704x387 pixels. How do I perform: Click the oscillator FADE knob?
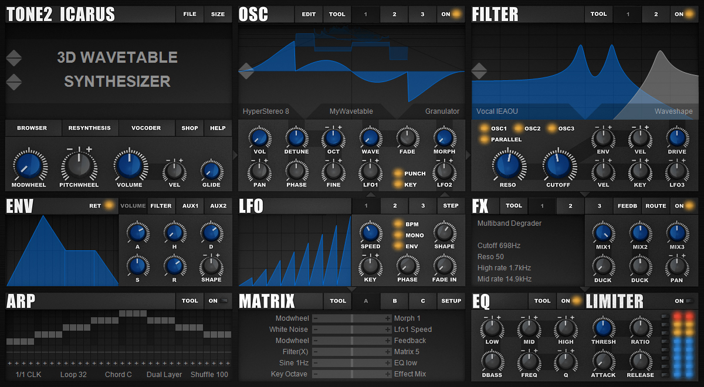click(407, 138)
